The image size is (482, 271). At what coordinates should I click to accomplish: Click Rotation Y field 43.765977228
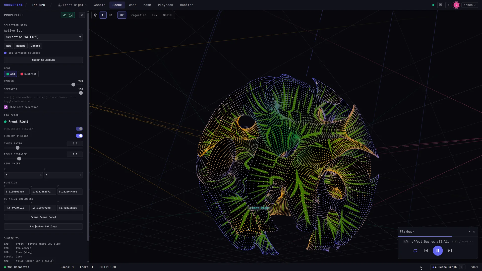[x=43, y=208]
